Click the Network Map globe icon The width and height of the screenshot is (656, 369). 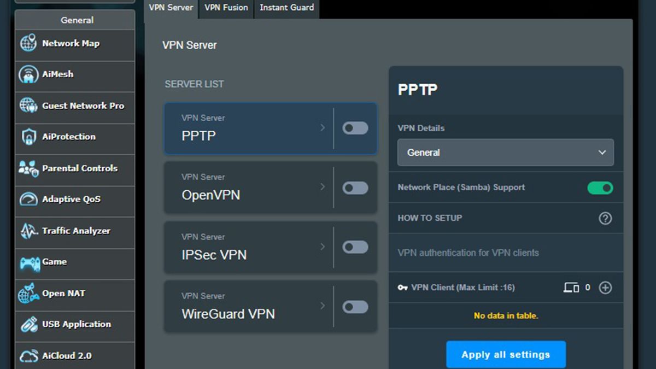(28, 43)
